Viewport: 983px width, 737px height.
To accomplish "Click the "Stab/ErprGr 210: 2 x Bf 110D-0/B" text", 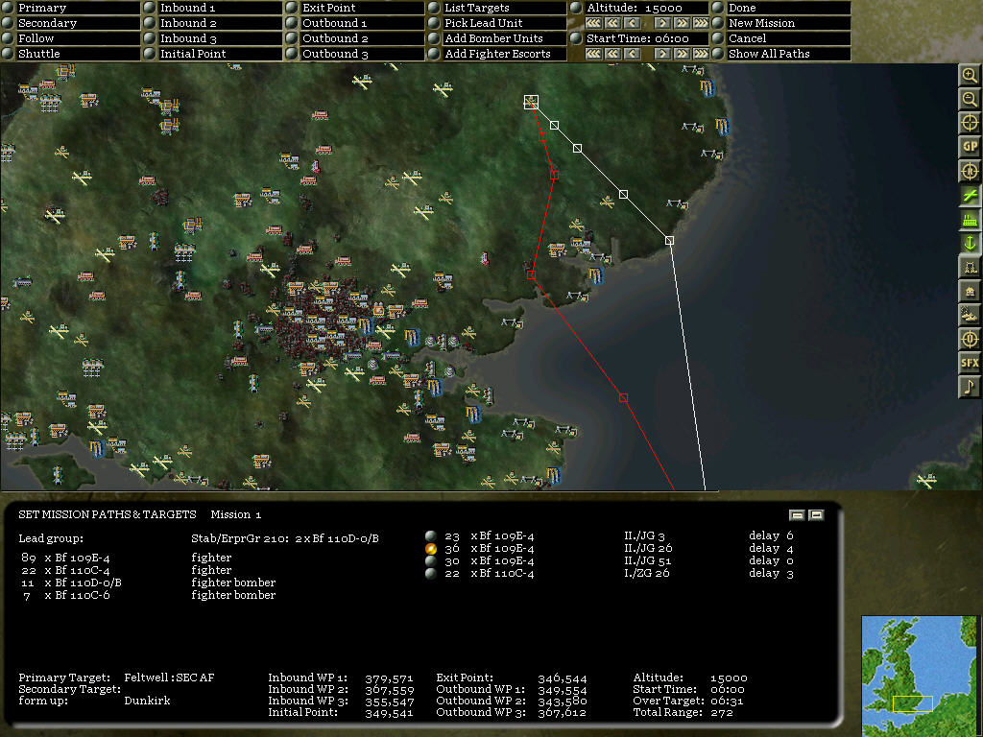I will pos(284,538).
